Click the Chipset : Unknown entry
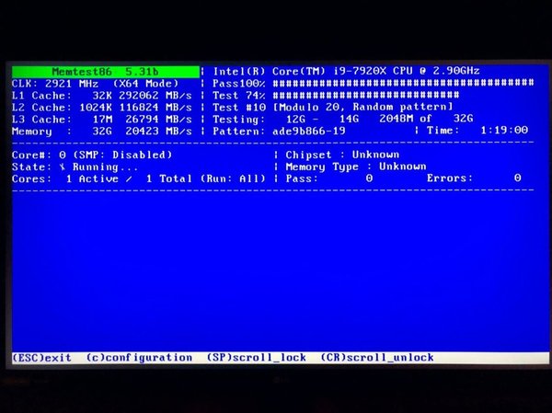Image resolution: width=552 pixels, height=413 pixels. [342, 155]
